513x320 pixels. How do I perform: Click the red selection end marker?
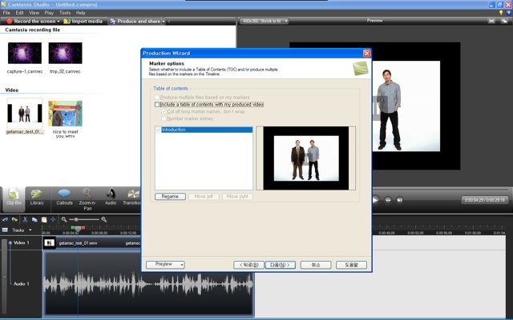(83, 227)
